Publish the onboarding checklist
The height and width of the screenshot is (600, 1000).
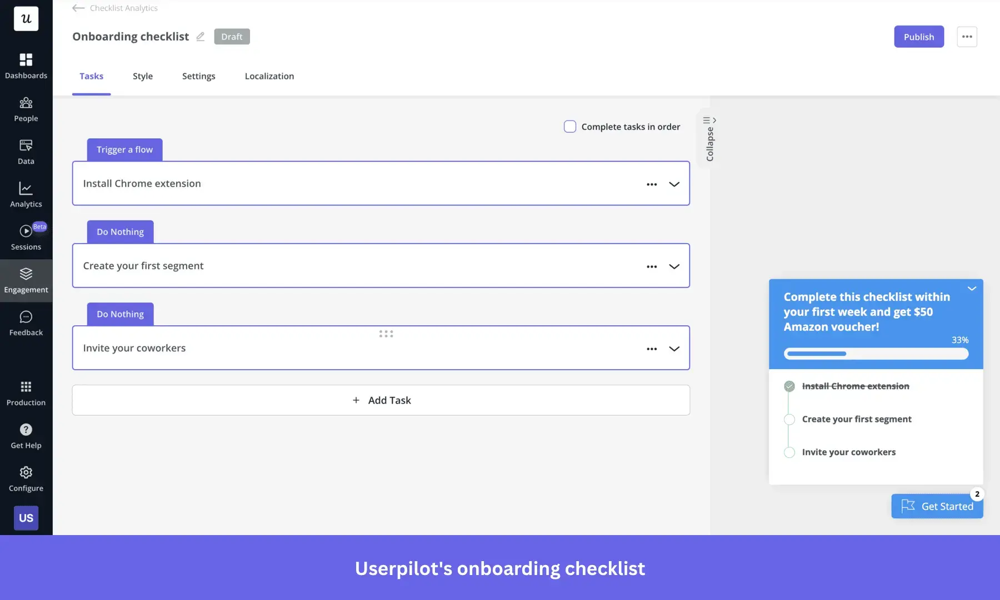point(918,37)
